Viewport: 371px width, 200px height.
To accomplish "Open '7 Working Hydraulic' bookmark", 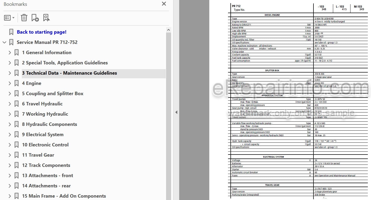I will coord(45,114).
